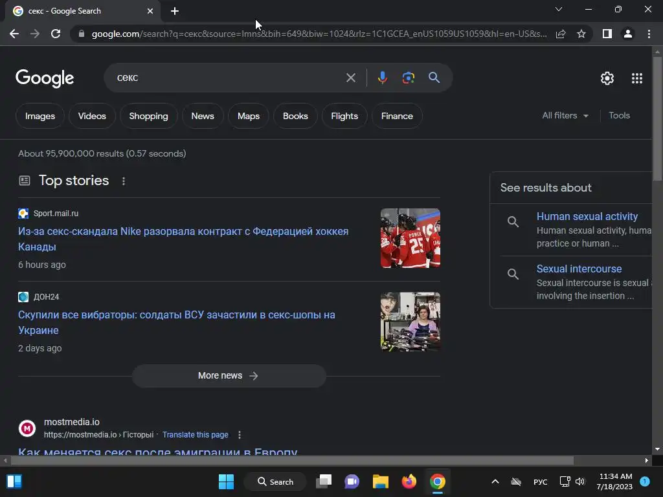
Task: Click the browser forward arrow
Action: click(35, 34)
